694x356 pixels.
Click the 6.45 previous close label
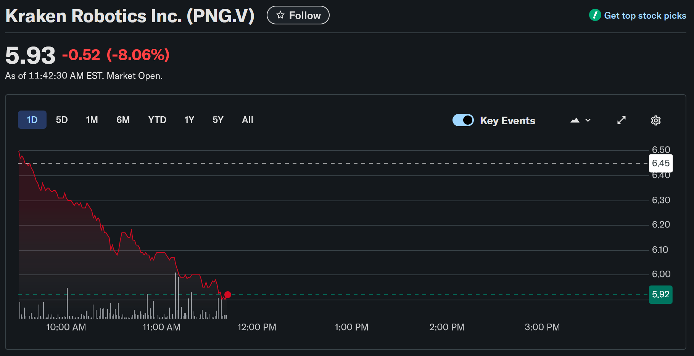tap(661, 163)
